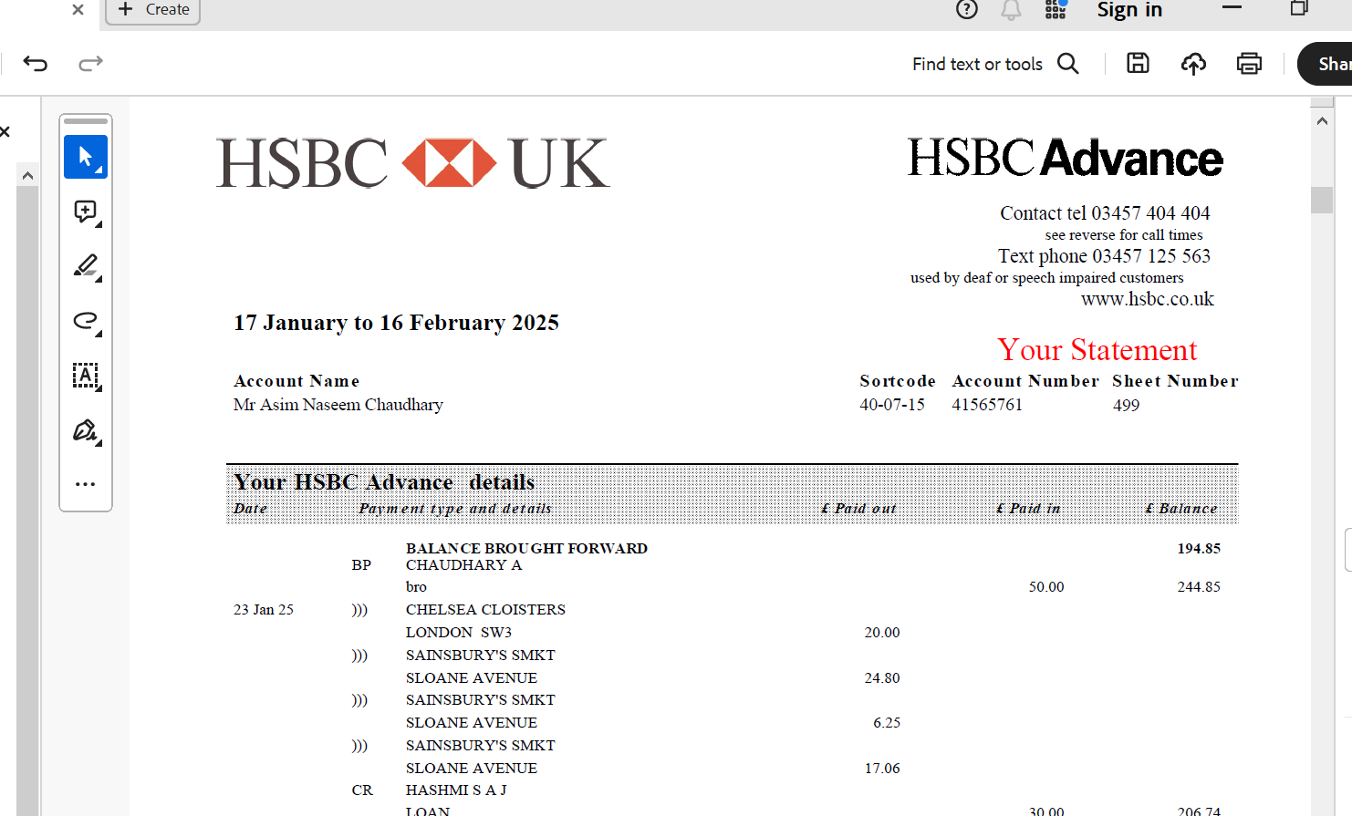Image resolution: width=1352 pixels, height=816 pixels.
Task: Open the apps grid launcher
Action: point(1056,10)
